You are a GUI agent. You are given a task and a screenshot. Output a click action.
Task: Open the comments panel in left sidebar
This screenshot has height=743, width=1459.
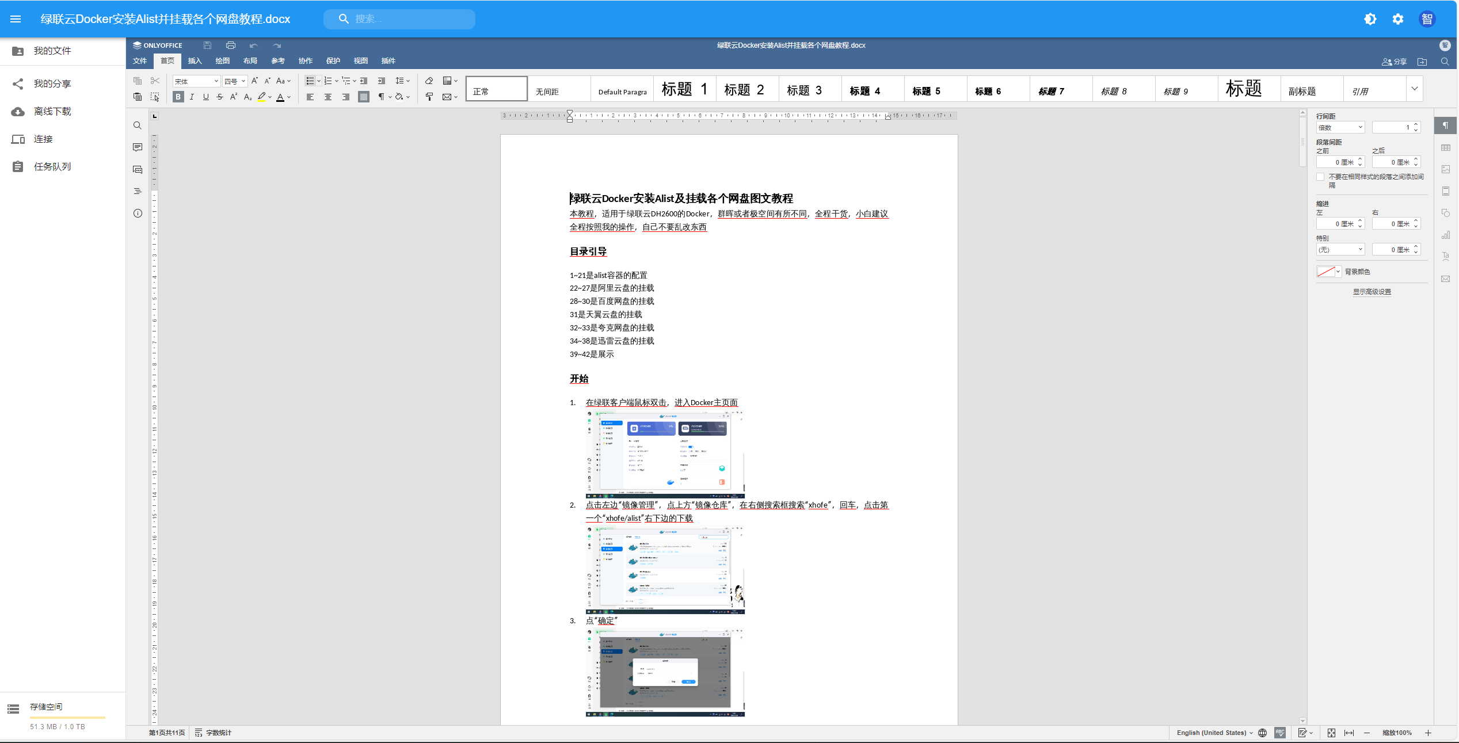(x=138, y=148)
